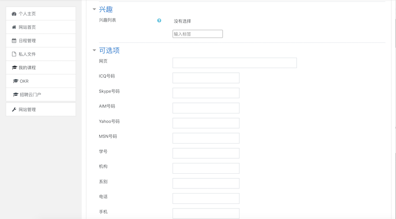
Task: Click graduation cap icon next to 我的课程
Action: click(x=14, y=68)
